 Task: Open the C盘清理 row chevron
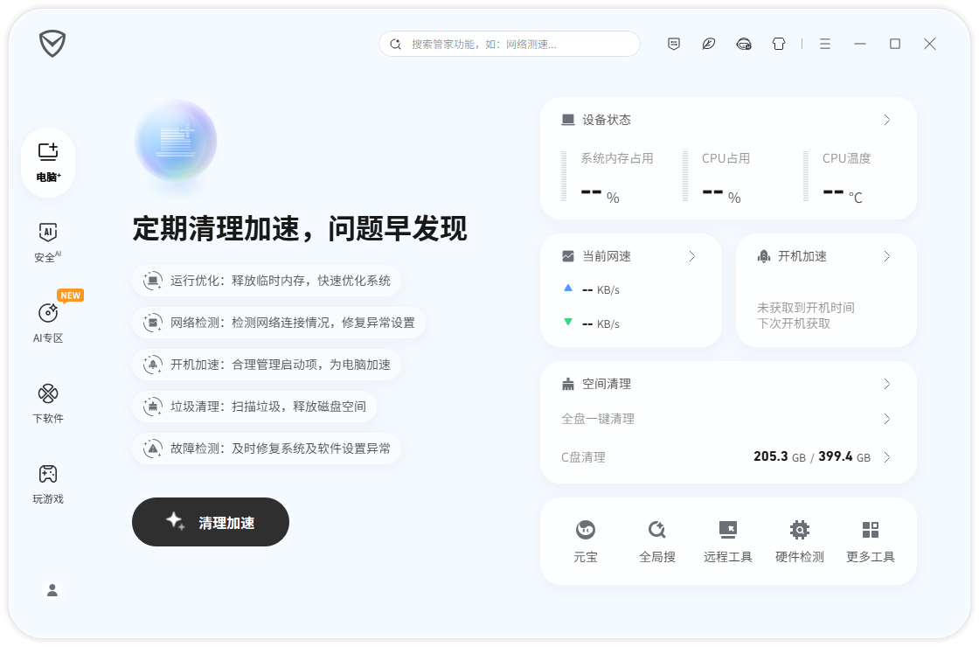coord(886,457)
